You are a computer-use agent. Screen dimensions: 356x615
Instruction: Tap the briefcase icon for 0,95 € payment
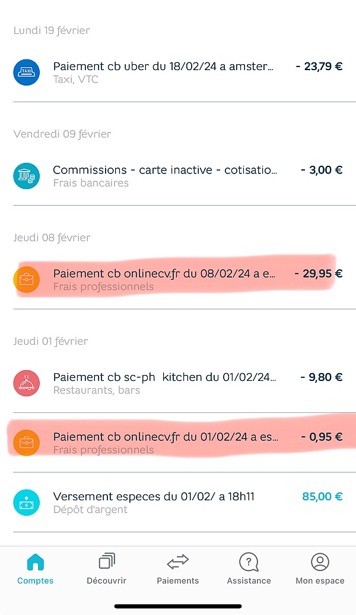tap(27, 443)
